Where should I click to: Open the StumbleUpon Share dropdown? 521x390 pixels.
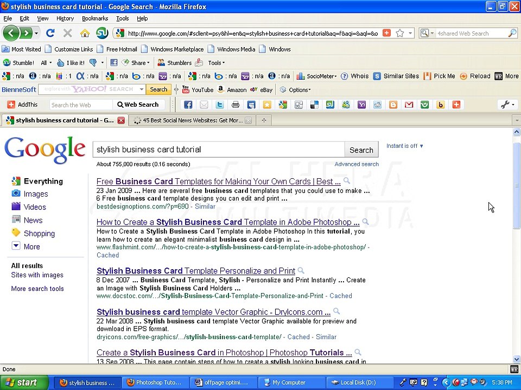(136, 63)
